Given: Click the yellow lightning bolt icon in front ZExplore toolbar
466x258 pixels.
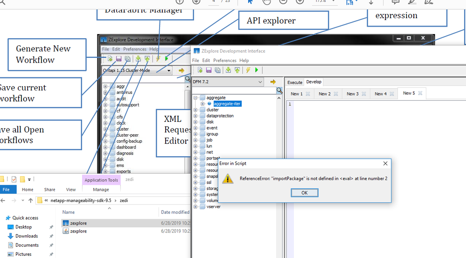Looking at the screenshot, I should (x=248, y=70).
